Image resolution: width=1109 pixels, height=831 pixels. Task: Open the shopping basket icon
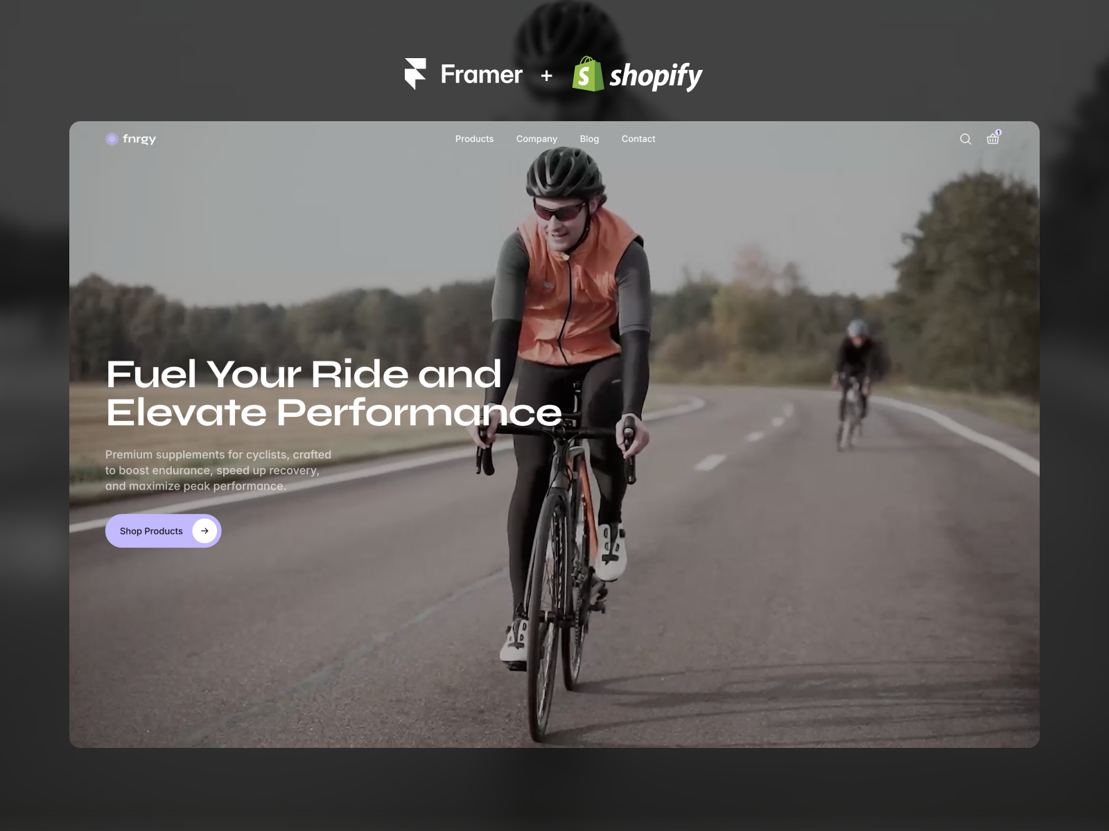[993, 138]
